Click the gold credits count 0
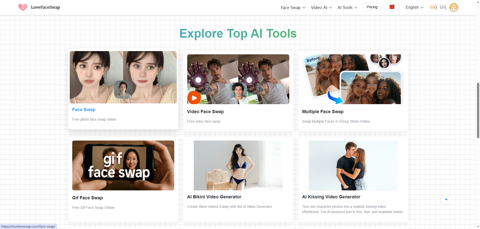 (x=435, y=7)
